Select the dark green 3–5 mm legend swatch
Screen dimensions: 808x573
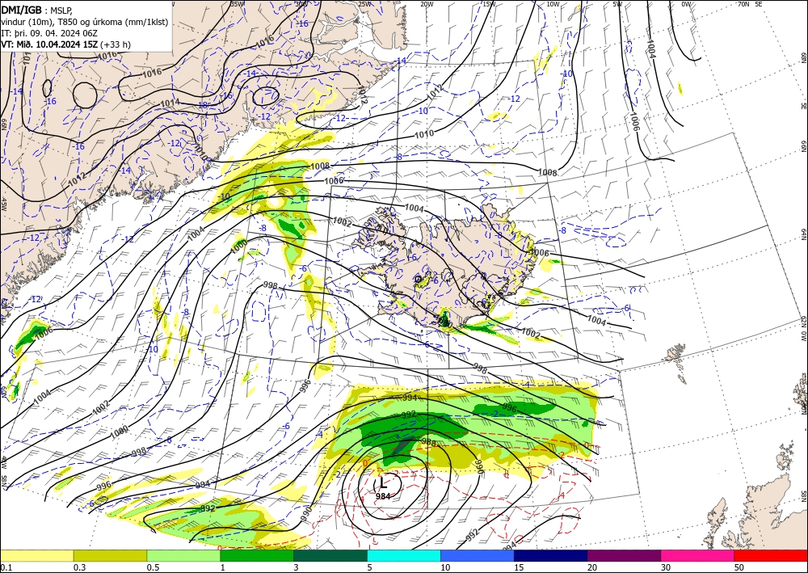point(330,555)
